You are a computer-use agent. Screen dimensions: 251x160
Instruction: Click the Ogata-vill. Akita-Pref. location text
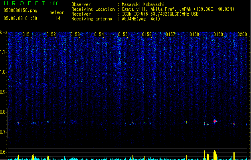point(178,9)
